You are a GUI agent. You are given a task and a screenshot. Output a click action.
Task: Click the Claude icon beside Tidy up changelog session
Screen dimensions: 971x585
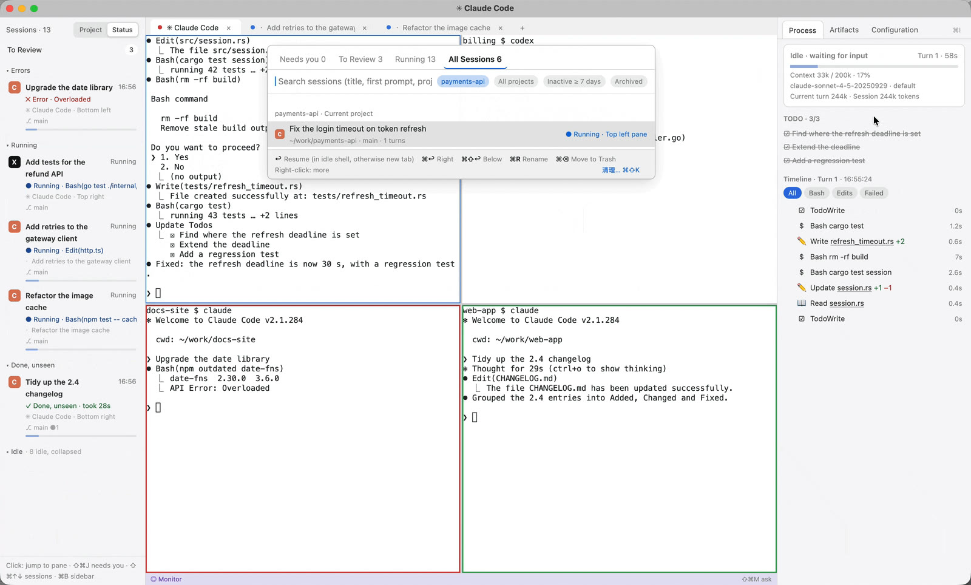(15, 382)
